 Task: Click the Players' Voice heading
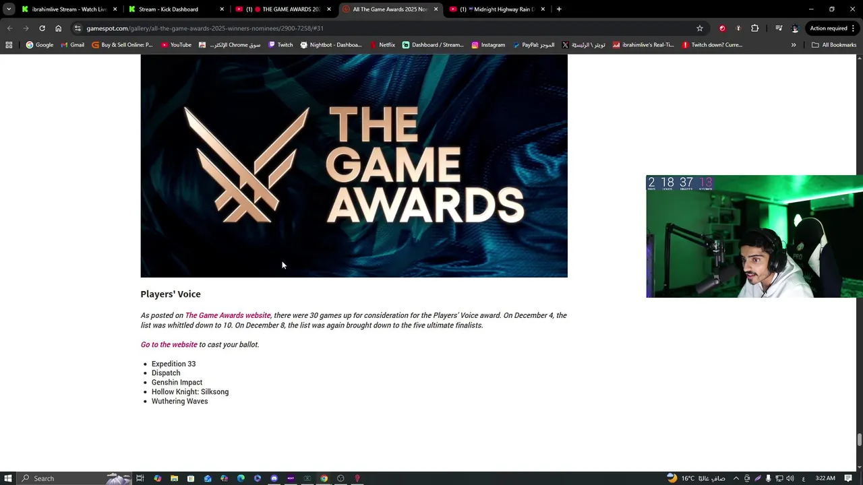[x=171, y=294]
